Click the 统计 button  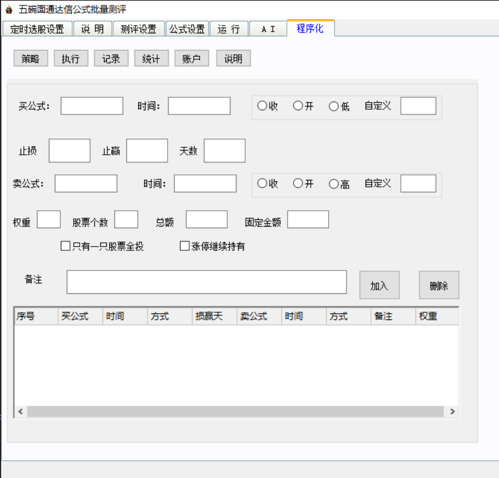pyautogui.click(x=151, y=59)
